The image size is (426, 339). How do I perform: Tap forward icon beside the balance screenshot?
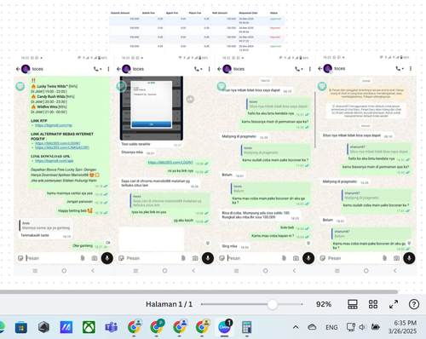(x=190, y=99)
